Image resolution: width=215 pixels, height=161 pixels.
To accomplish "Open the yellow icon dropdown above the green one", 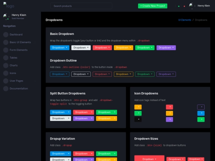I will (138, 107).
